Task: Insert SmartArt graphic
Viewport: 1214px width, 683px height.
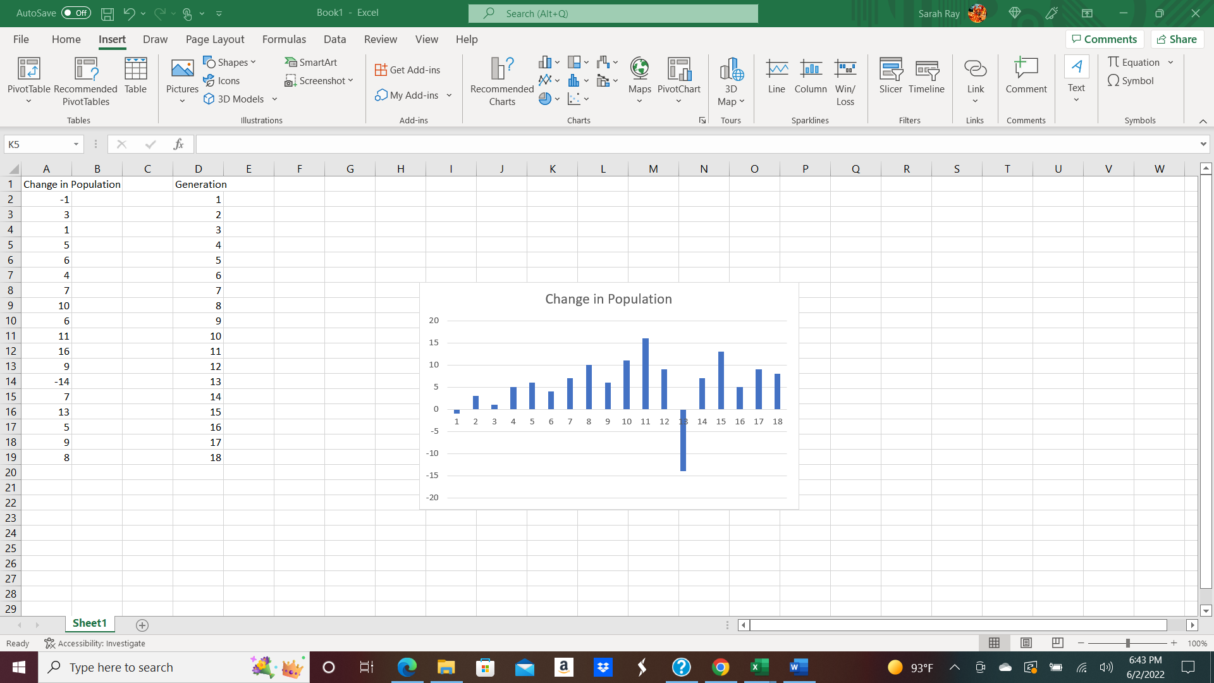Action: [311, 62]
